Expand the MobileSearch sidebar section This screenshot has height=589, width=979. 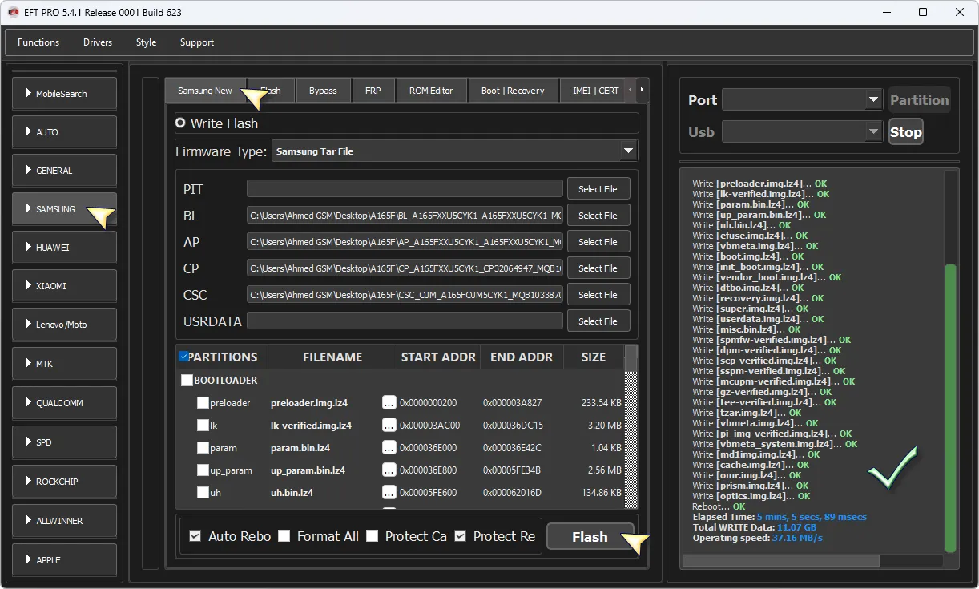pos(64,94)
